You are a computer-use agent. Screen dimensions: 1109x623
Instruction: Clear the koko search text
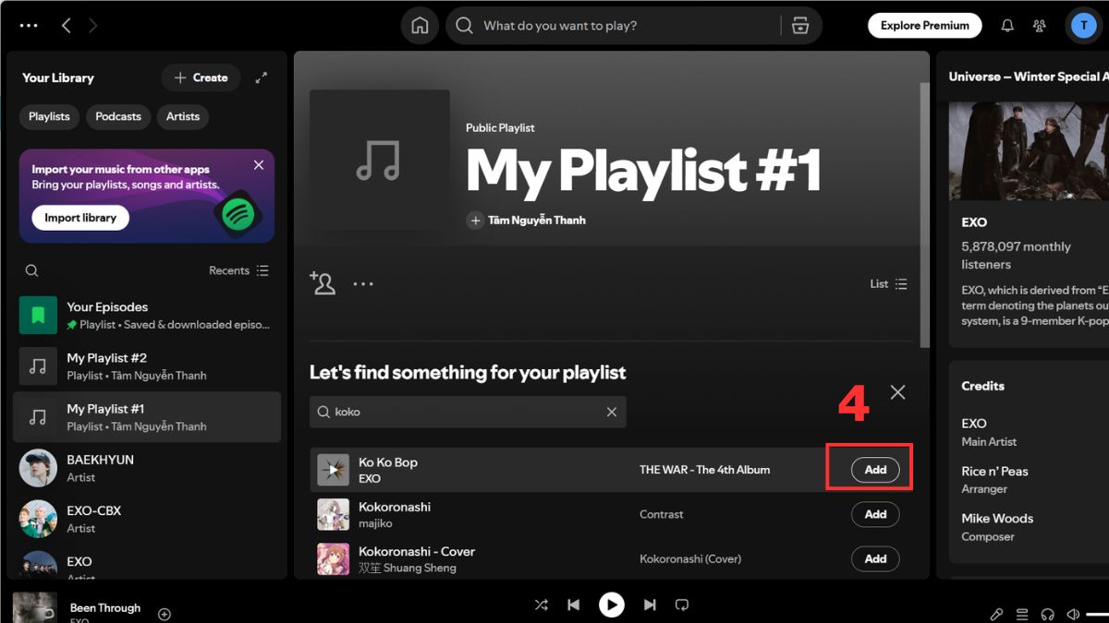(612, 412)
